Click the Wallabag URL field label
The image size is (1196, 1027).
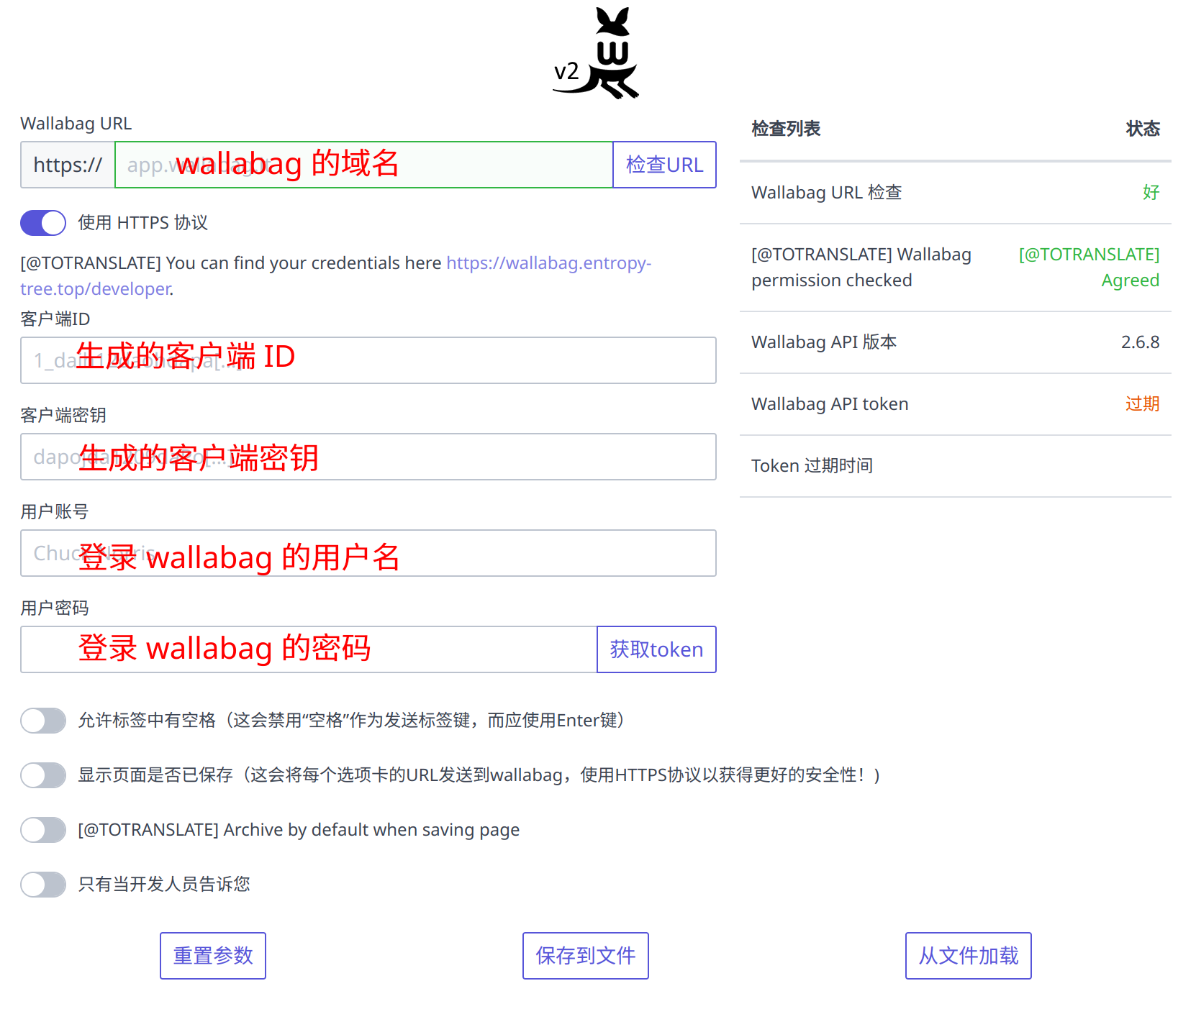[76, 124]
